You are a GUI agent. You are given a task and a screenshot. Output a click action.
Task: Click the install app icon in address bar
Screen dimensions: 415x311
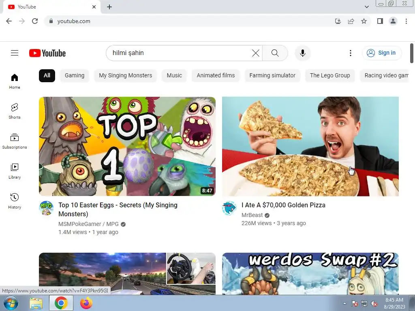click(x=338, y=21)
